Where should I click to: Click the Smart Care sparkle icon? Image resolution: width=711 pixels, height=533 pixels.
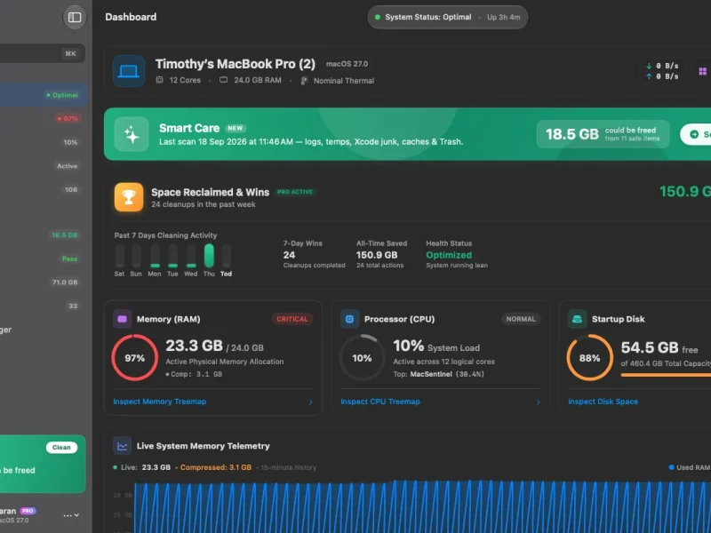pos(132,134)
